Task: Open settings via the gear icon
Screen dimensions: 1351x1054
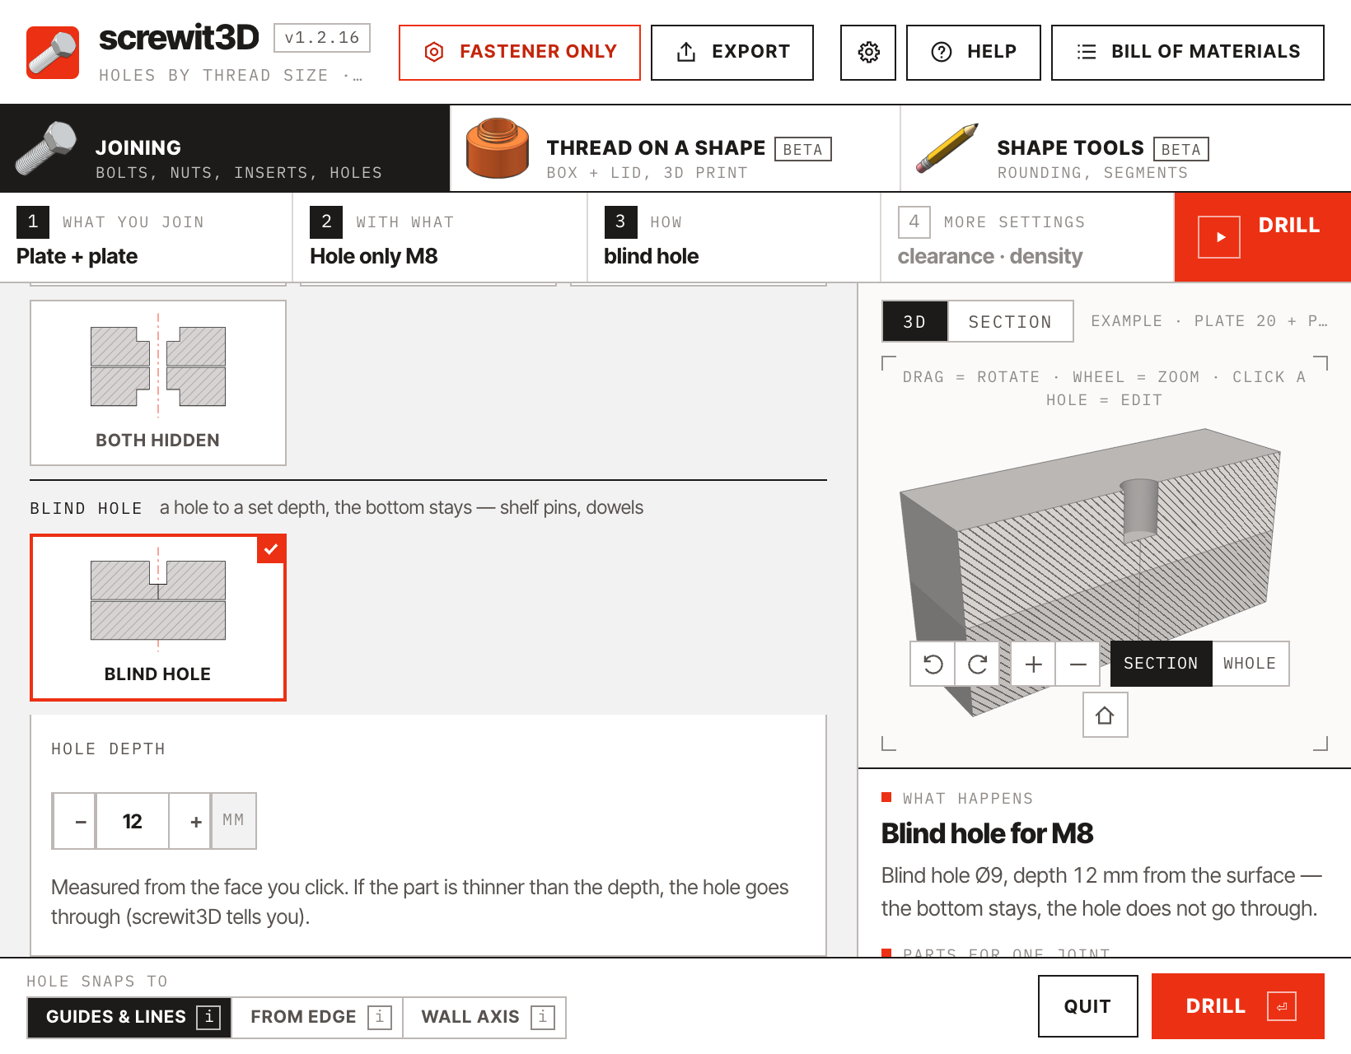Action: (x=867, y=53)
